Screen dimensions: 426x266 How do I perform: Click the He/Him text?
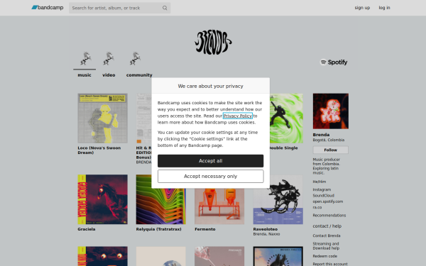319,182
